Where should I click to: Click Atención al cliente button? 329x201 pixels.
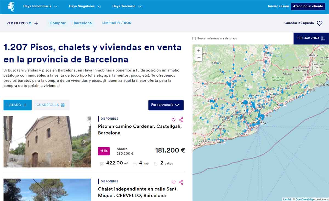tap(308, 6)
